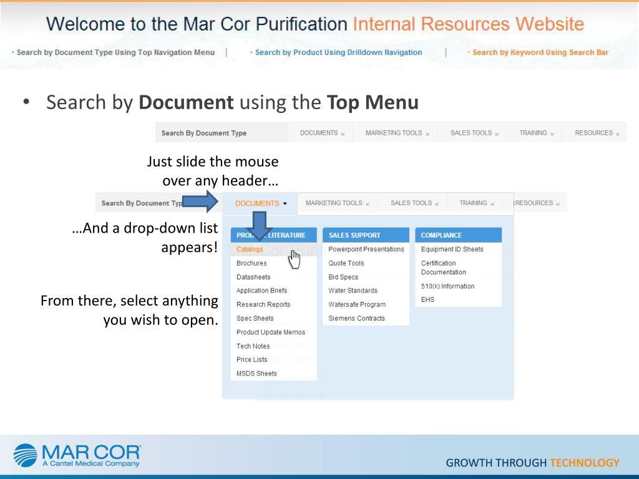Expand SALES TOOLS dropdown in upper menu bar

(474, 133)
